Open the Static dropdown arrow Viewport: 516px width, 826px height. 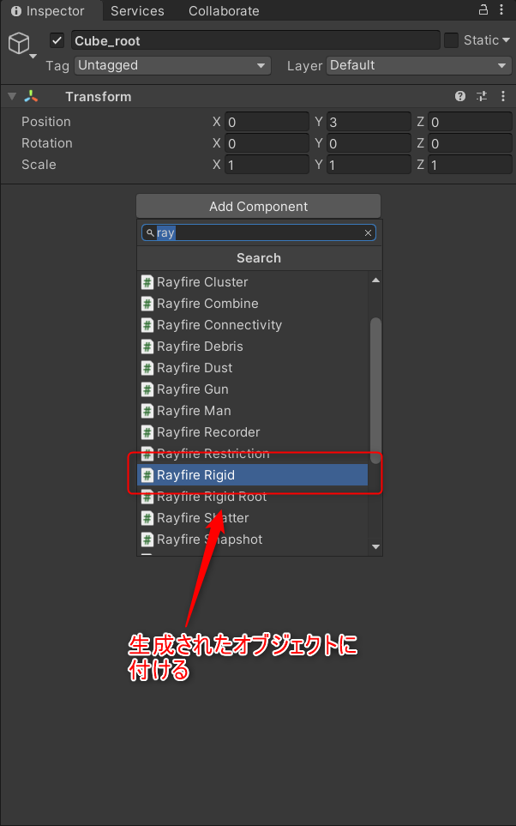pyautogui.click(x=506, y=40)
